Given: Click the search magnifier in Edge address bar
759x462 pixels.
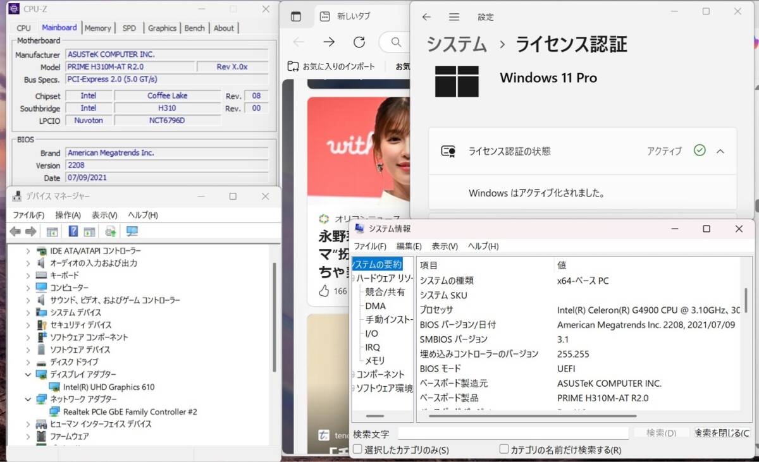Looking at the screenshot, I should pos(396,42).
